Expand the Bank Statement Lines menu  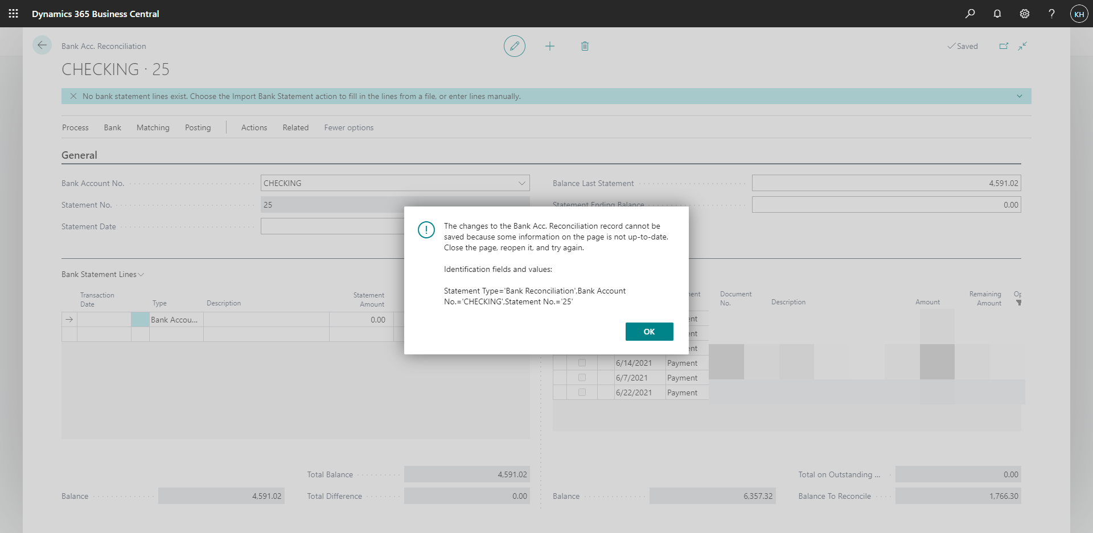coord(103,274)
